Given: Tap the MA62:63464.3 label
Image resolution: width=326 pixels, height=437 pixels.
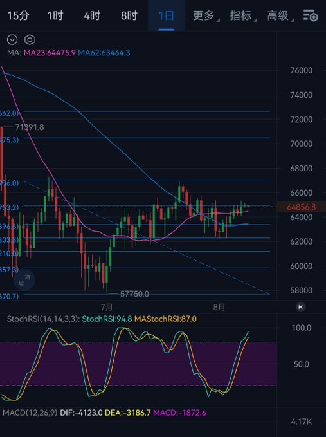Looking at the screenshot, I should click(x=104, y=53).
